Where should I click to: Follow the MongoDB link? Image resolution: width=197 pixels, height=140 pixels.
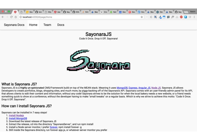(x=122, y=88)
